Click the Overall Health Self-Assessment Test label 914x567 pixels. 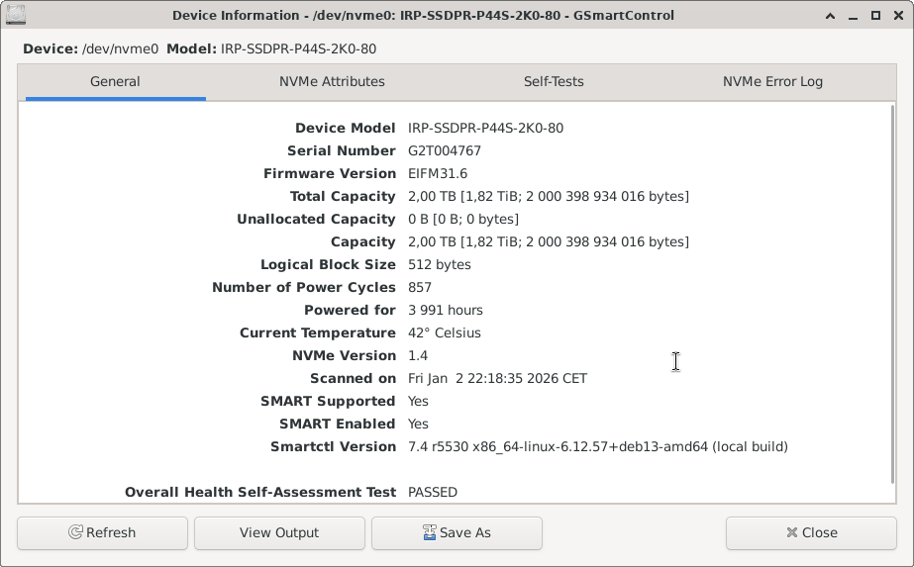260,493
